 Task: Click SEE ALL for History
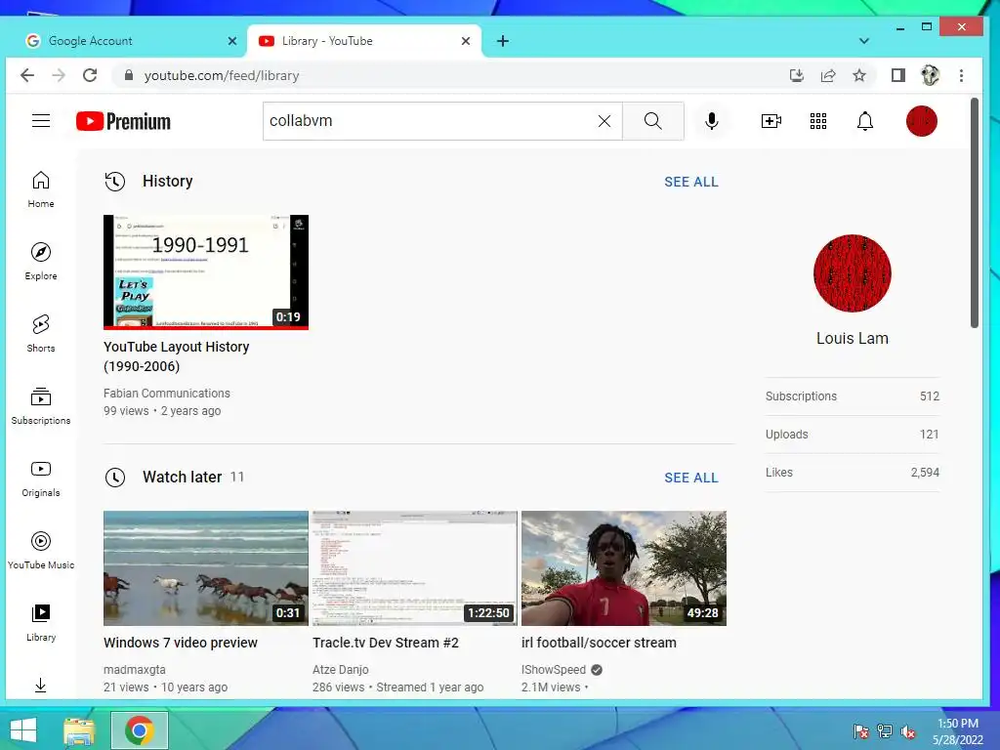[x=691, y=182]
